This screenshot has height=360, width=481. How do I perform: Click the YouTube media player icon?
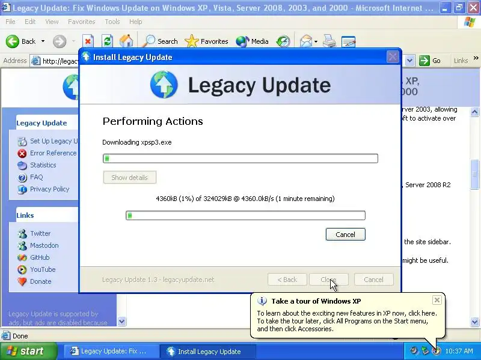22,269
